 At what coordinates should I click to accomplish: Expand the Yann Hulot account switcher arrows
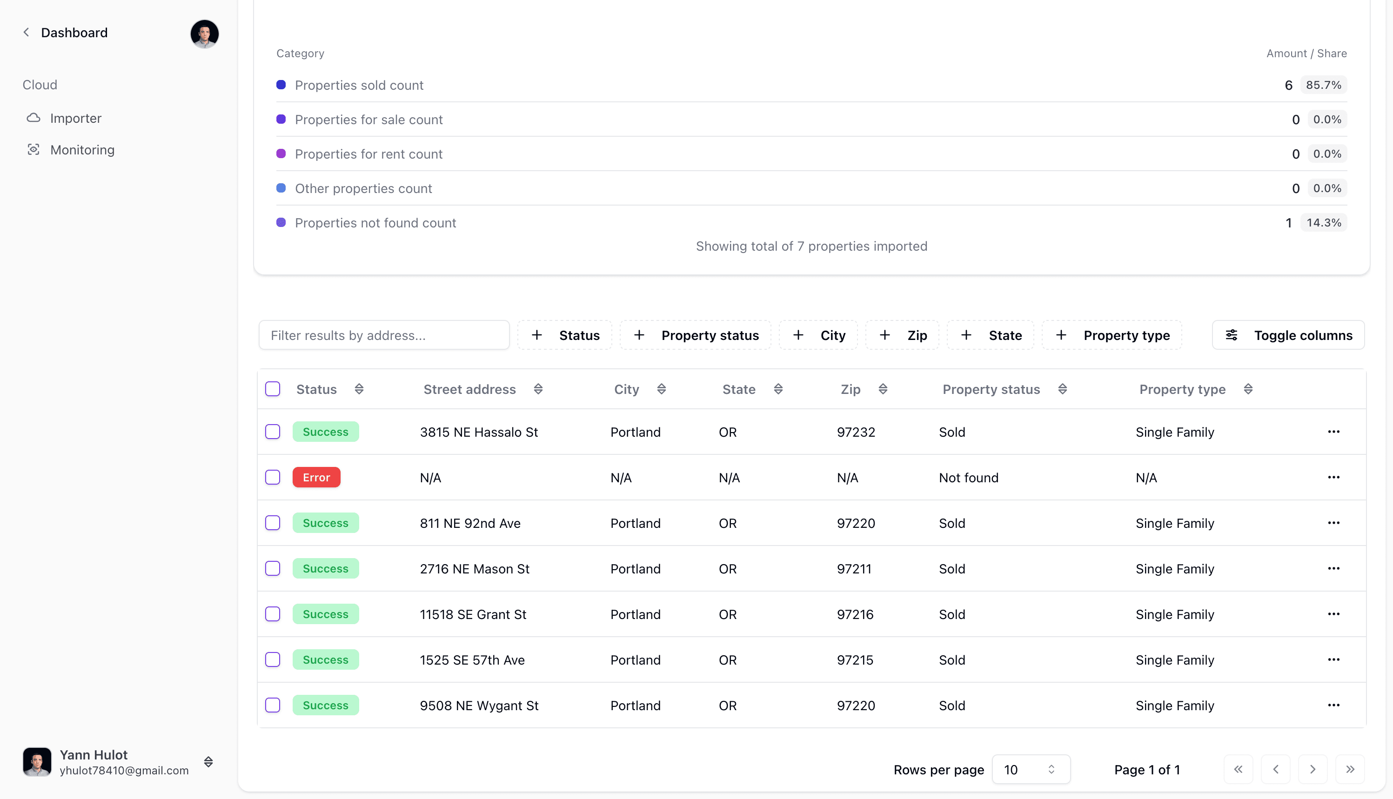click(x=208, y=762)
